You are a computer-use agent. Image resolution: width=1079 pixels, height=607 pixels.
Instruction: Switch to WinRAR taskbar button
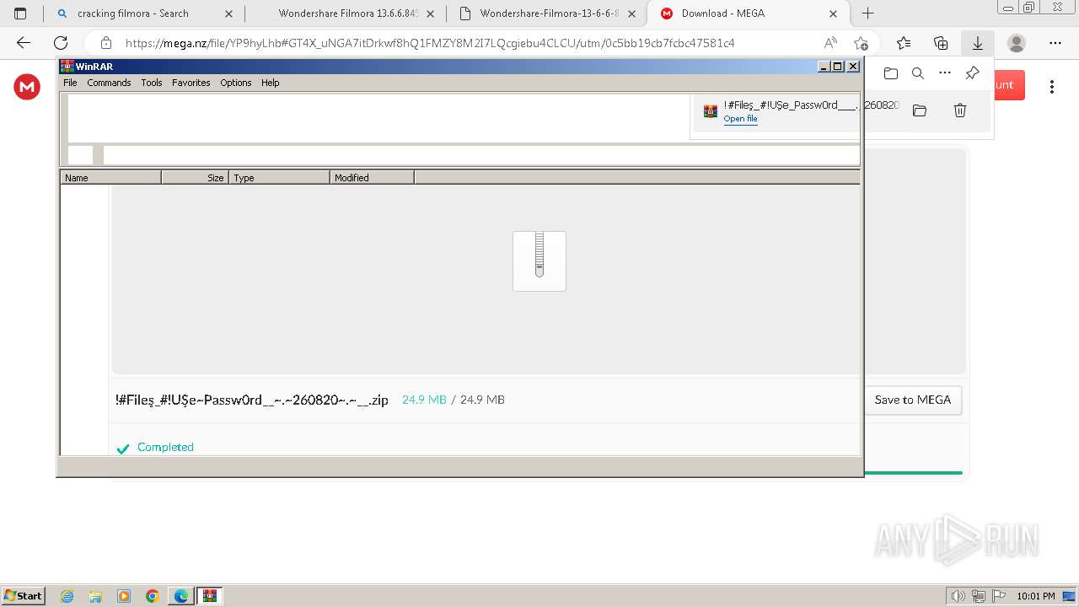coord(210,596)
